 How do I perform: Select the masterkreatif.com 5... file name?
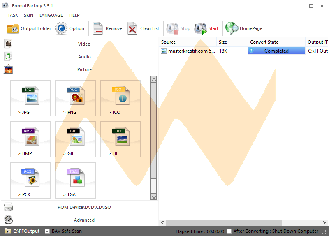click(x=192, y=51)
